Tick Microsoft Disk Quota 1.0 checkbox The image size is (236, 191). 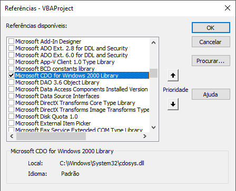[12, 116]
